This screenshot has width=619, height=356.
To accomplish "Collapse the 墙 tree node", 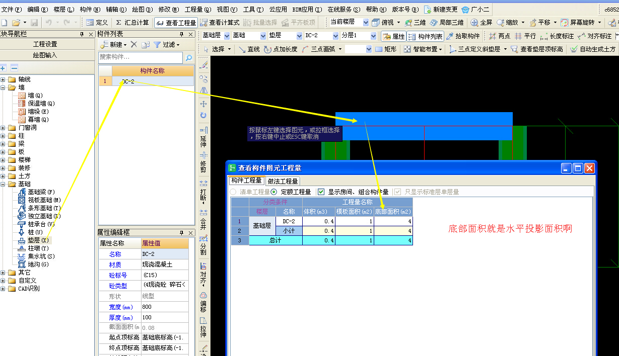I will pyautogui.click(x=3, y=87).
